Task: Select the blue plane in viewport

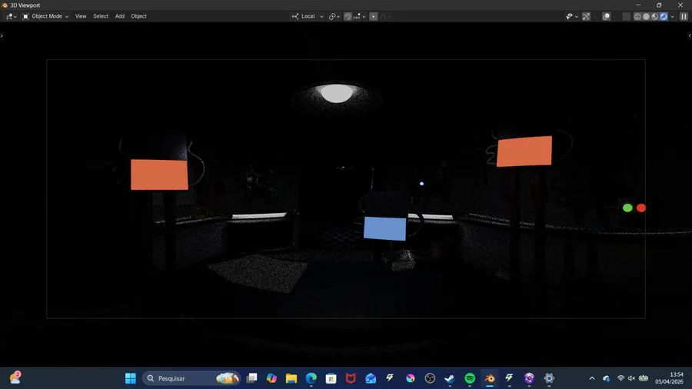Action: pyautogui.click(x=385, y=228)
